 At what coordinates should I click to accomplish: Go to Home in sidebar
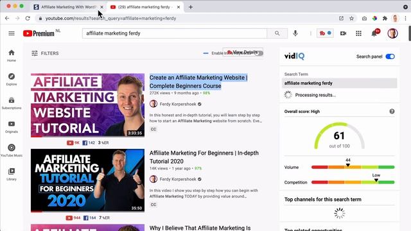(12, 56)
